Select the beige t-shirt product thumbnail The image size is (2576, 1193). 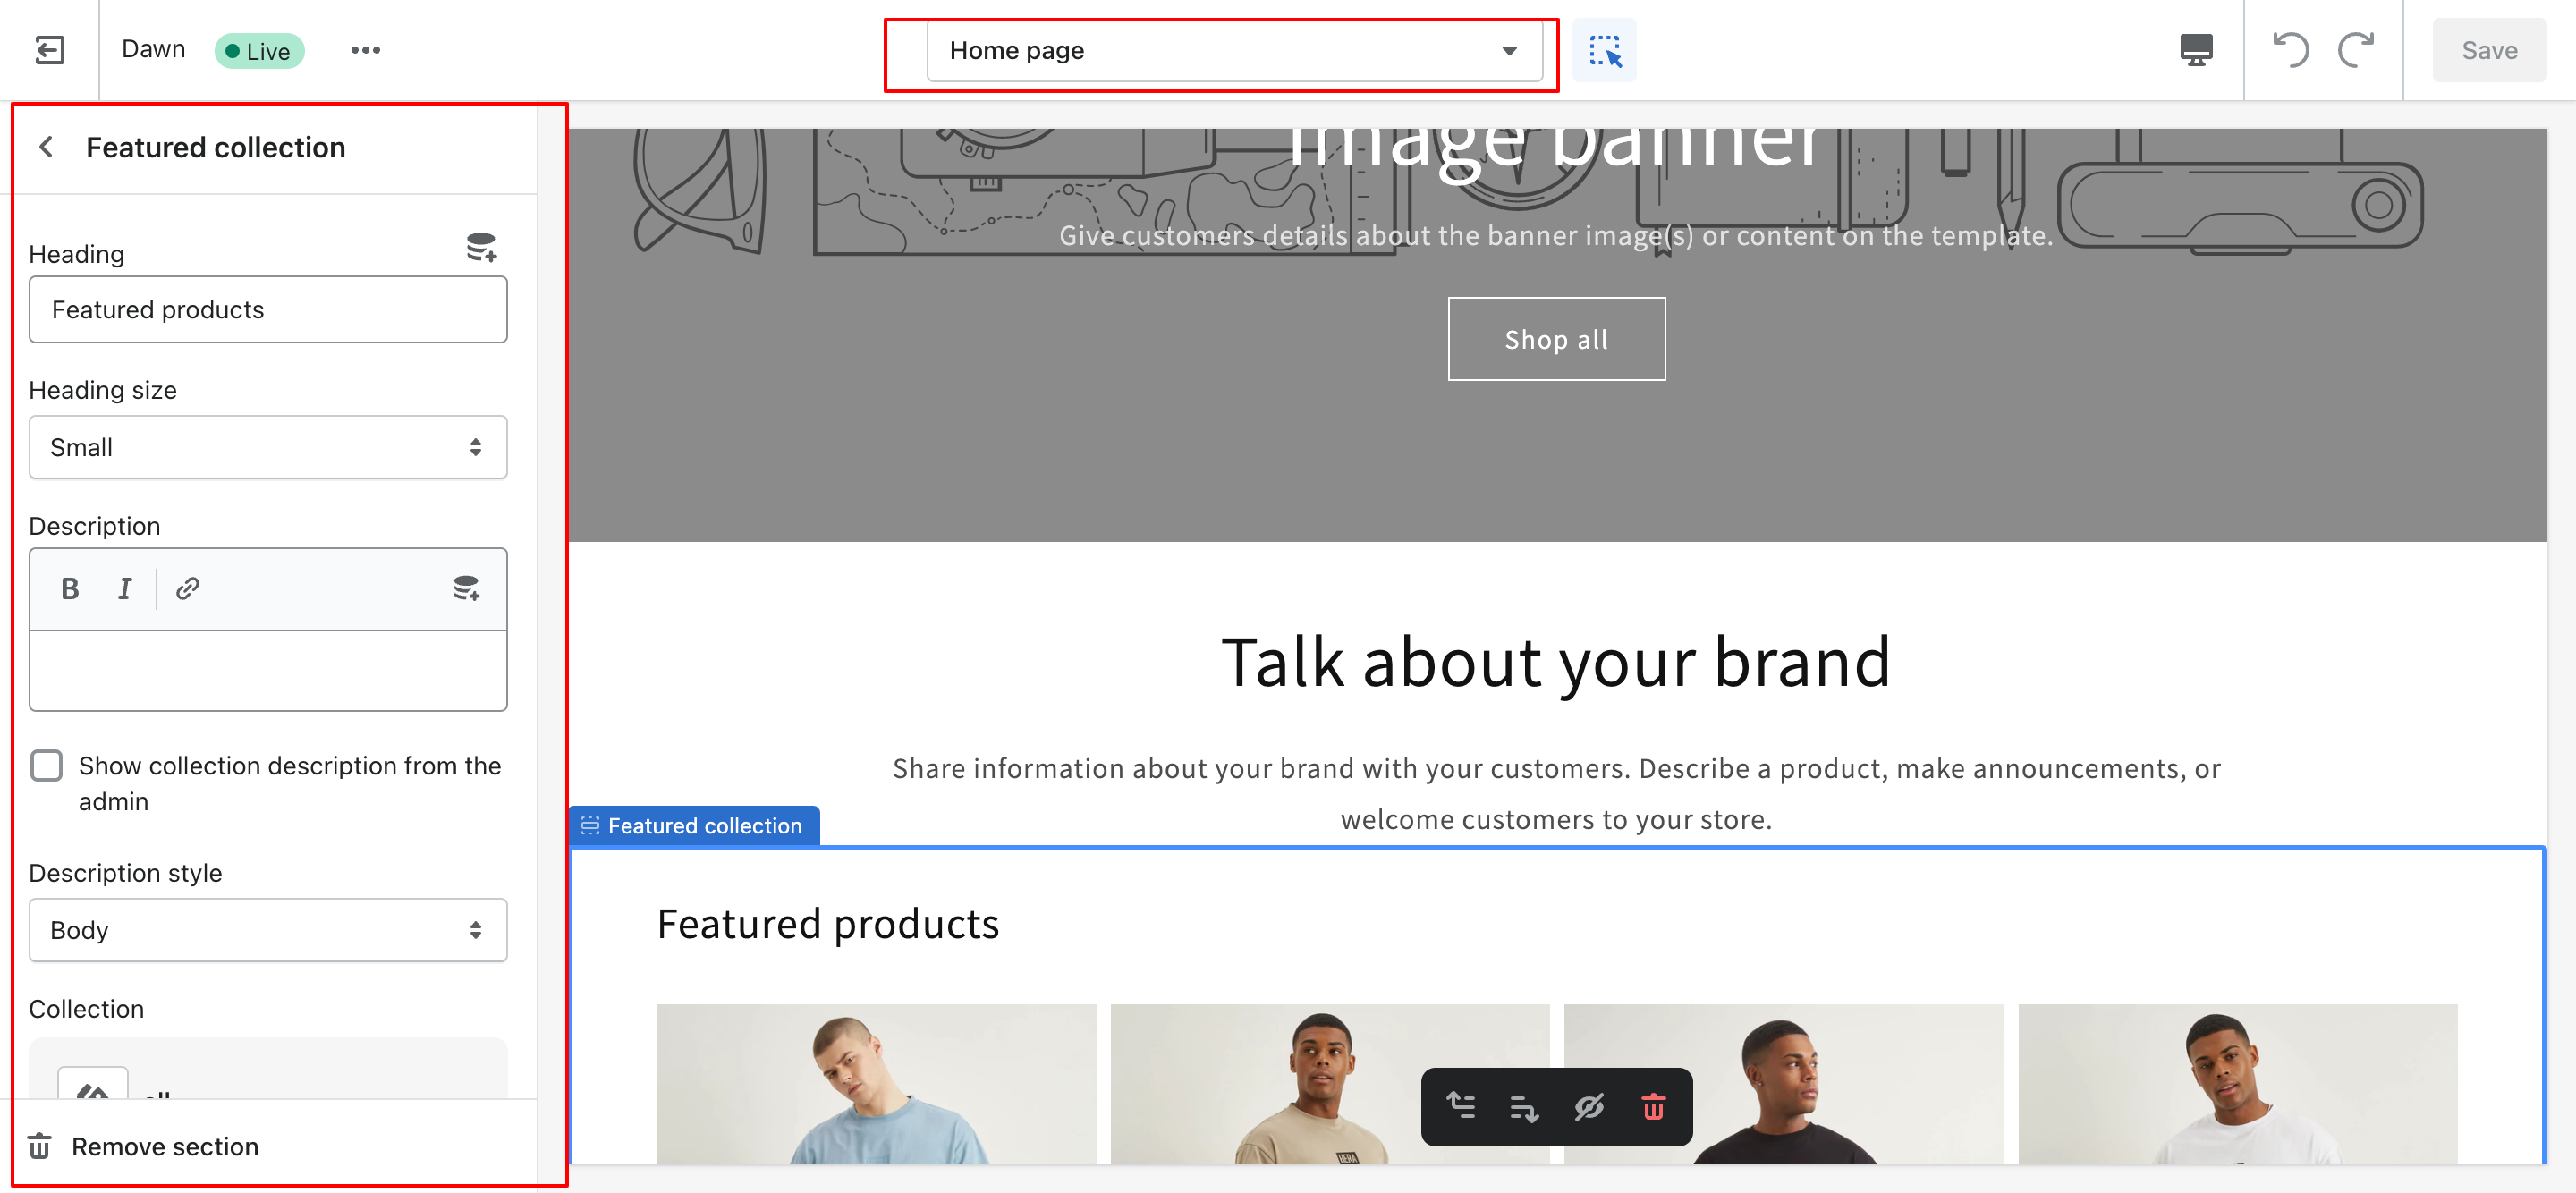tap(1329, 1084)
